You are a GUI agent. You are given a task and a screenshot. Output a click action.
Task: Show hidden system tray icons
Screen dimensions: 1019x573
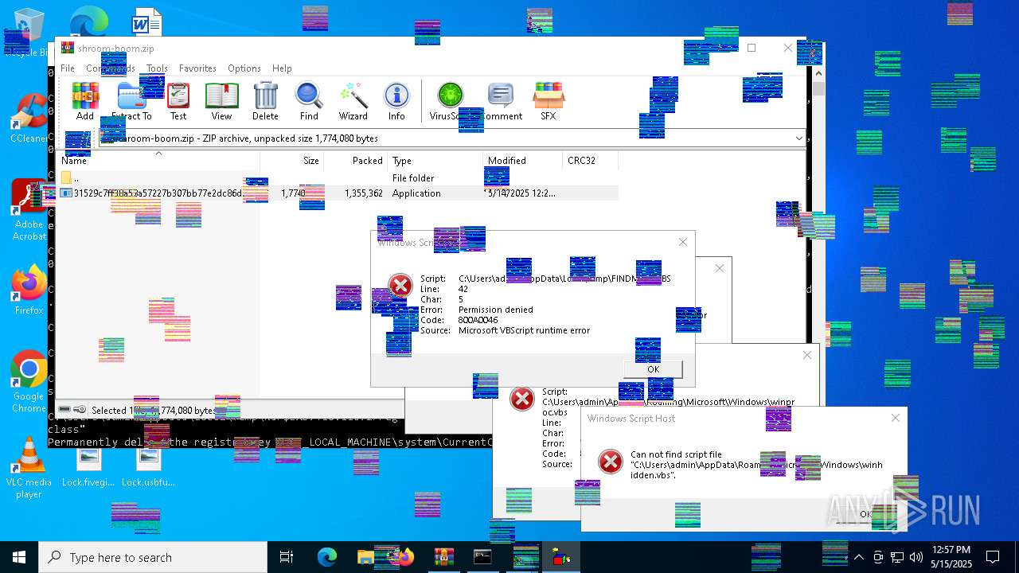point(859,557)
